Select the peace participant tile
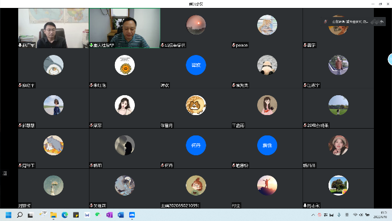392x221 pixels. (x=267, y=28)
